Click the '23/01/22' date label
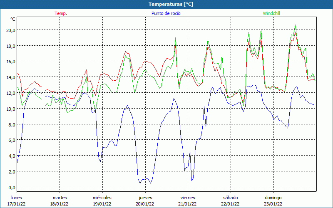This screenshot has height=208, width=333. click(273, 204)
